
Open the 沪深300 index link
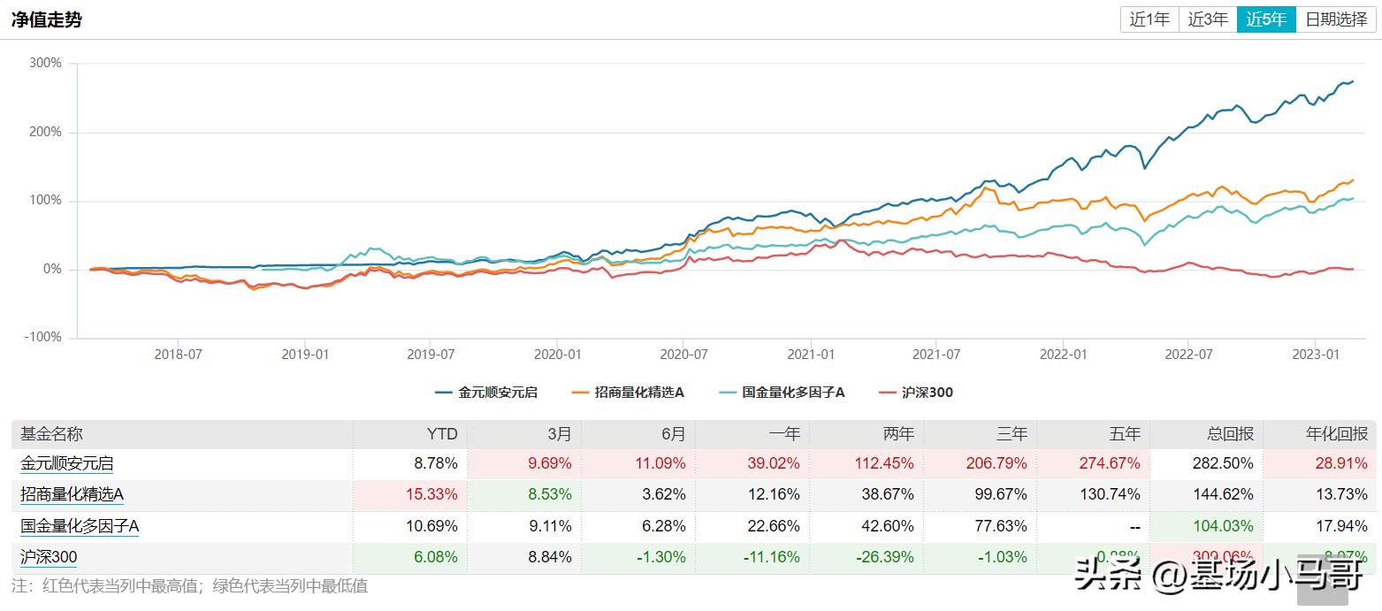click(x=49, y=557)
